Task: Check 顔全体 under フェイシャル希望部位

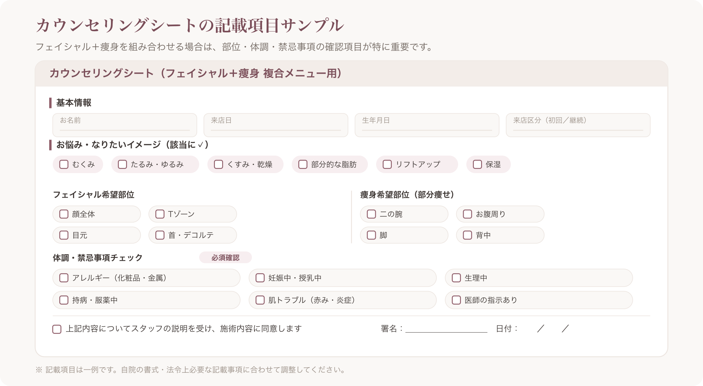Action: click(64, 214)
